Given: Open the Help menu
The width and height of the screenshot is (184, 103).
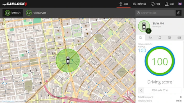Looking at the screenshot, I should [x=156, y=4].
